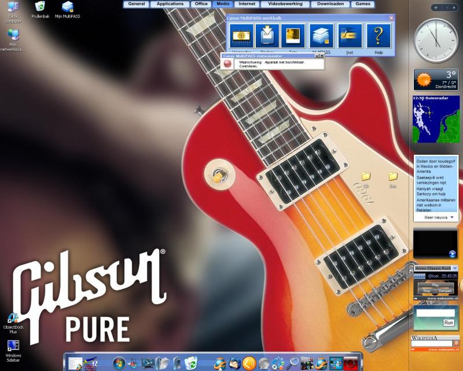Select the Media tab

coord(223,4)
